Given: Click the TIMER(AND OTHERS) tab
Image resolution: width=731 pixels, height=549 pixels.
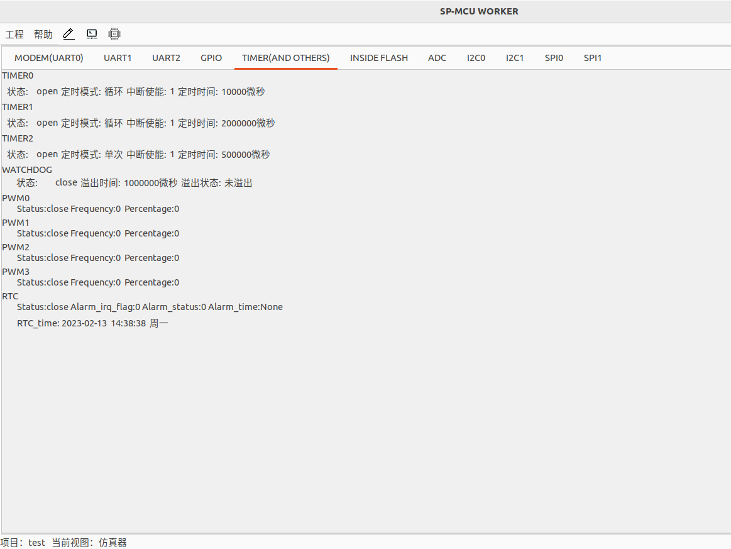Looking at the screenshot, I should (285, 58).
